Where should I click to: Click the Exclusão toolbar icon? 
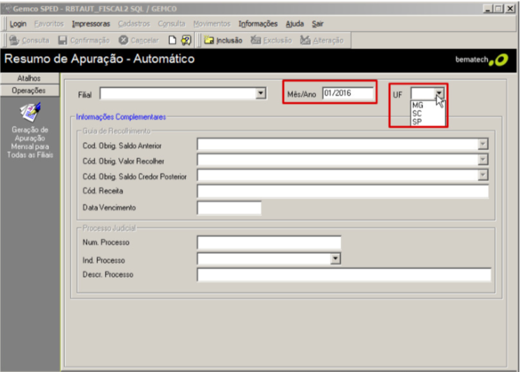pyautogui.click(x=256, y=40)
